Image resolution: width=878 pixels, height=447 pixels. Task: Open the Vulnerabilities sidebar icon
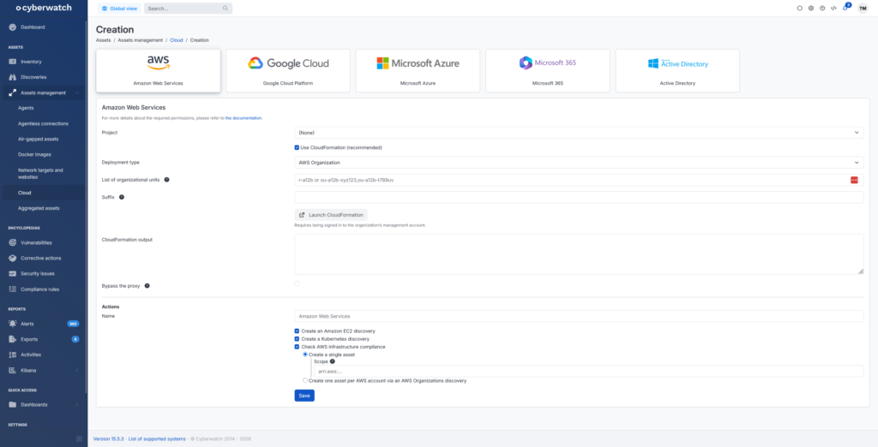click(x=12, y=242)
